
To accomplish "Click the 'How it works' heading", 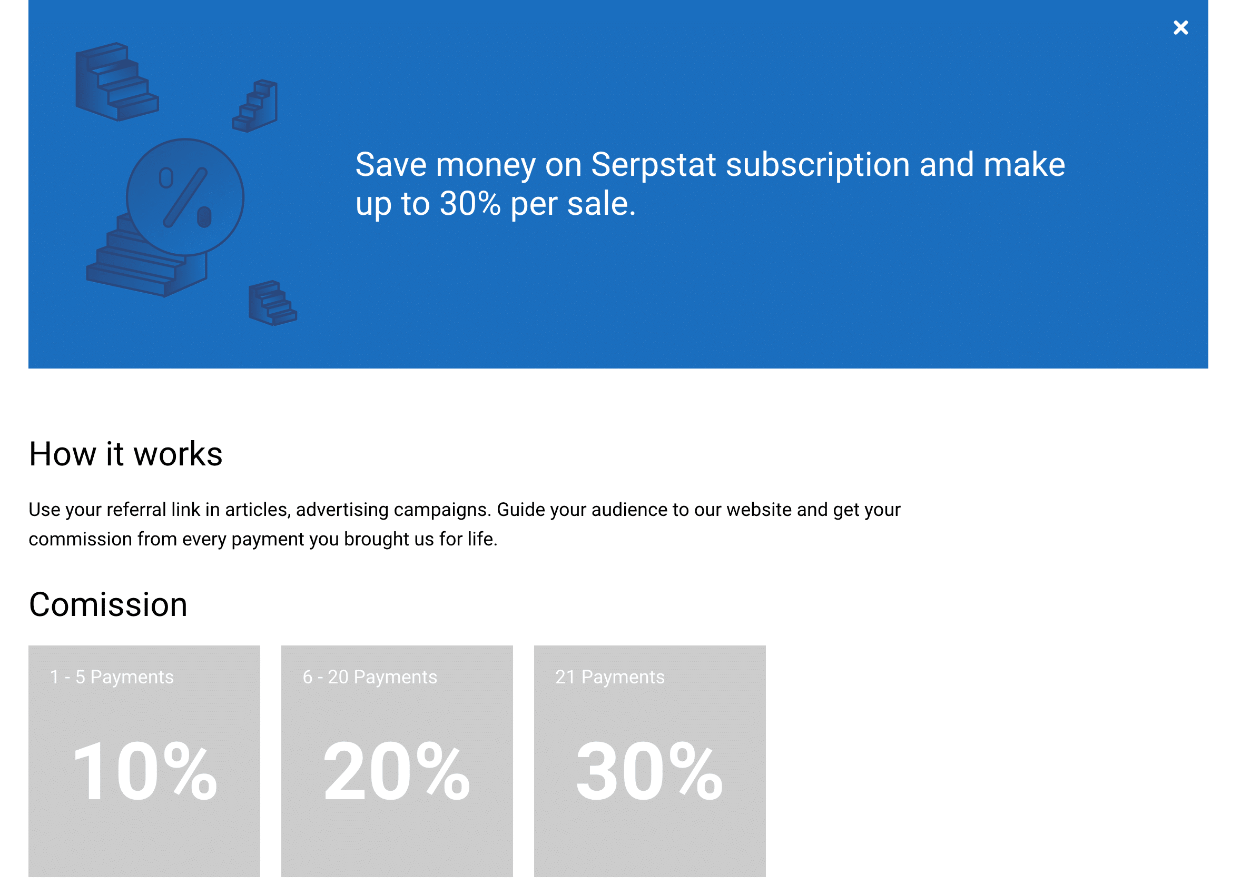I will tap(126, 455).
